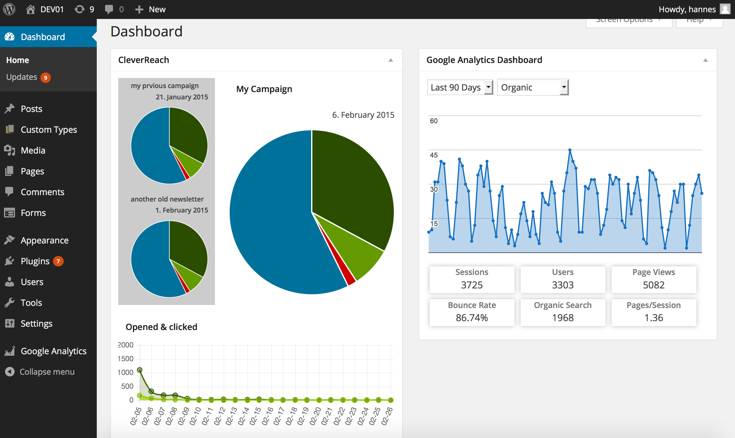
Task: Open the Last 90 Days dropdown
Action: click(x=460, y=87)
